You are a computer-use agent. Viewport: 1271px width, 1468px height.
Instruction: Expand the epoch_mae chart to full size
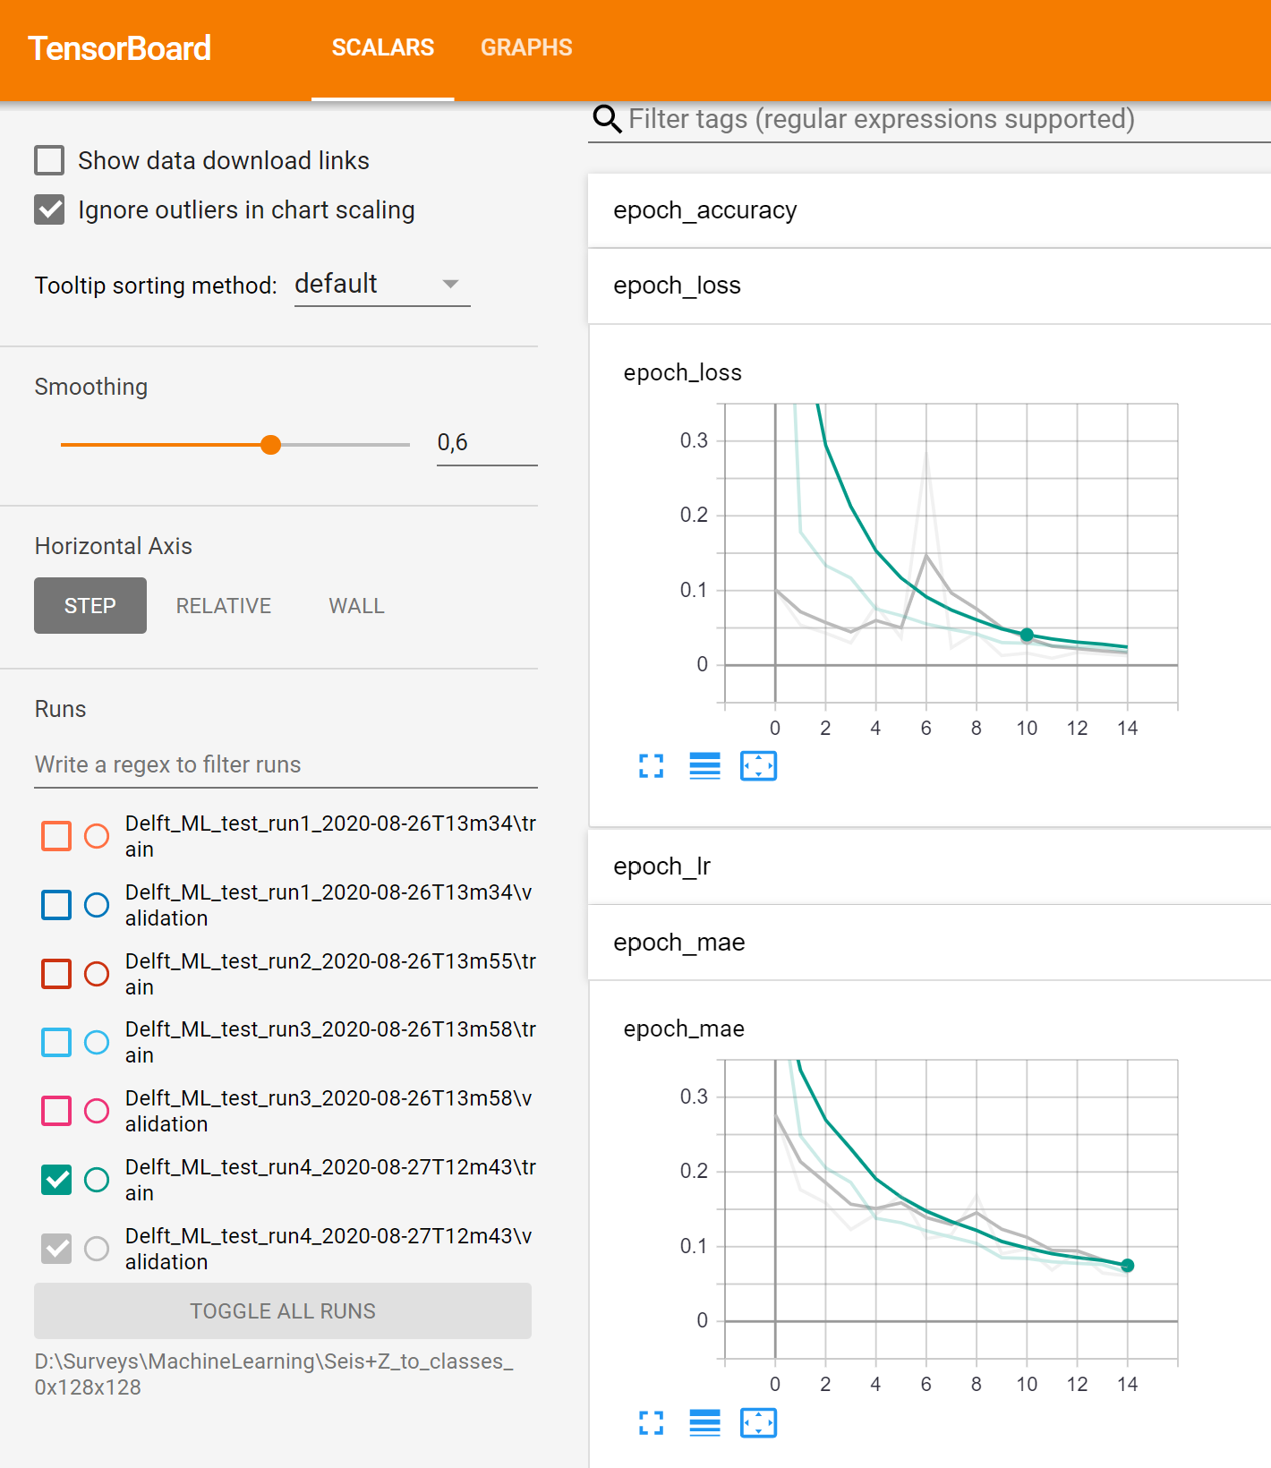click(x=651, y=1422)
